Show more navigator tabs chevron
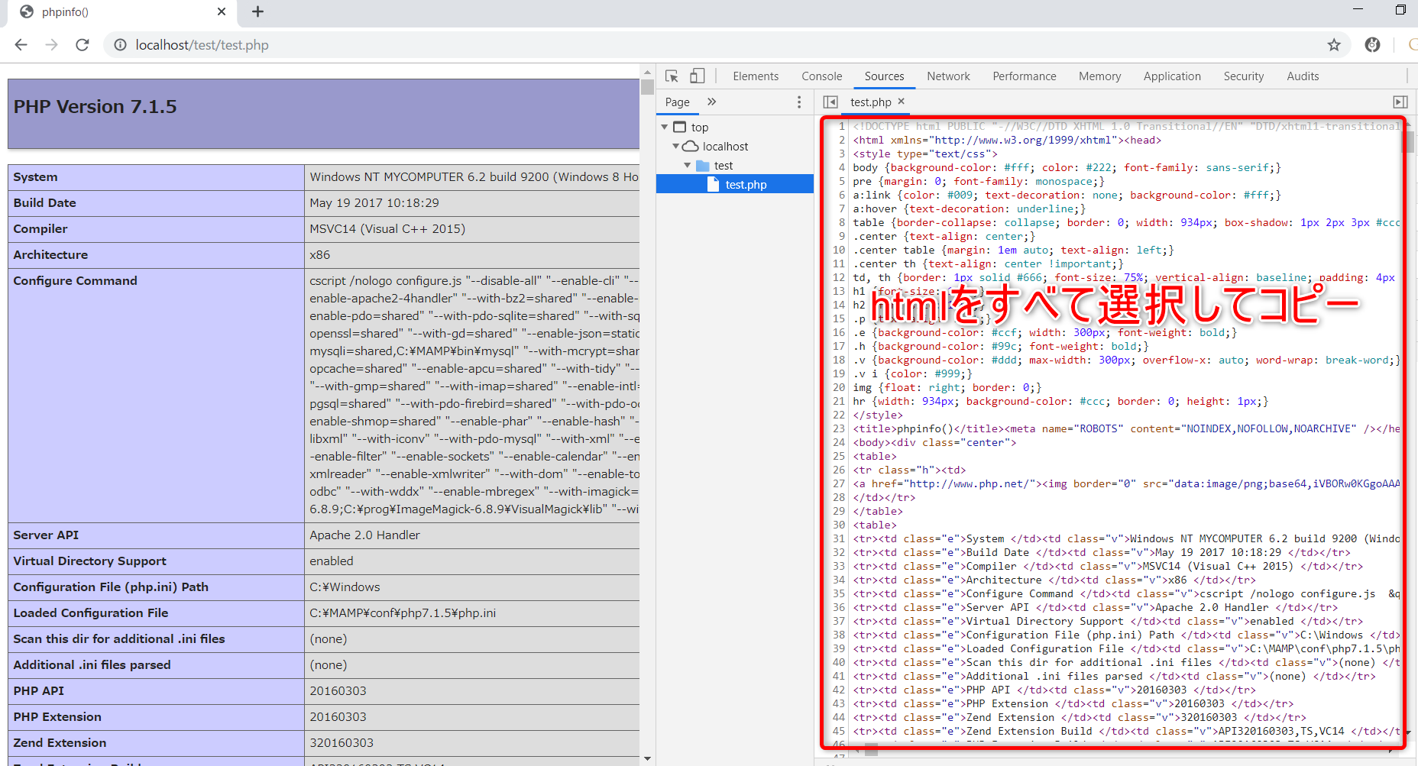Screen dimensions: 1418x766 pyautogui.click(x=712, y=102)
